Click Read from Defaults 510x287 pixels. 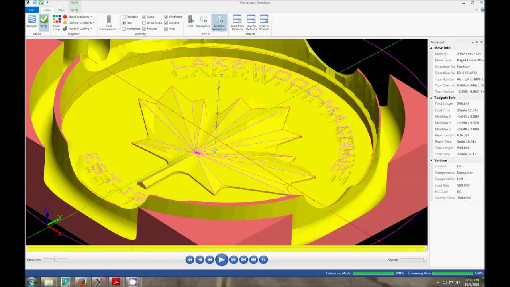click(x=237, y=23)
